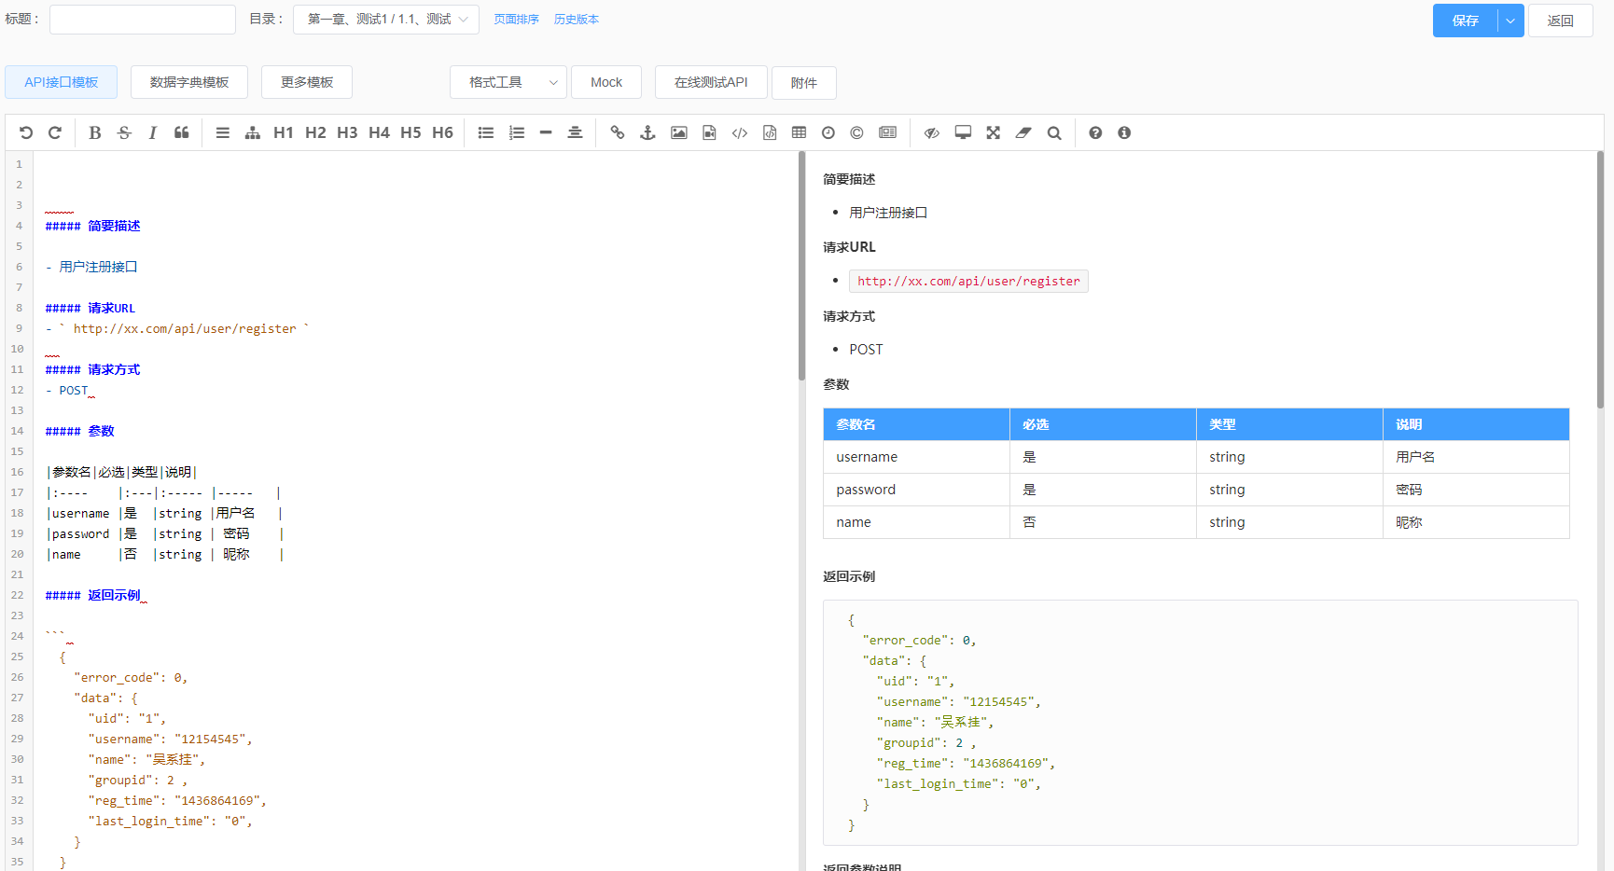Open the editor info icon

(1124, 132)
